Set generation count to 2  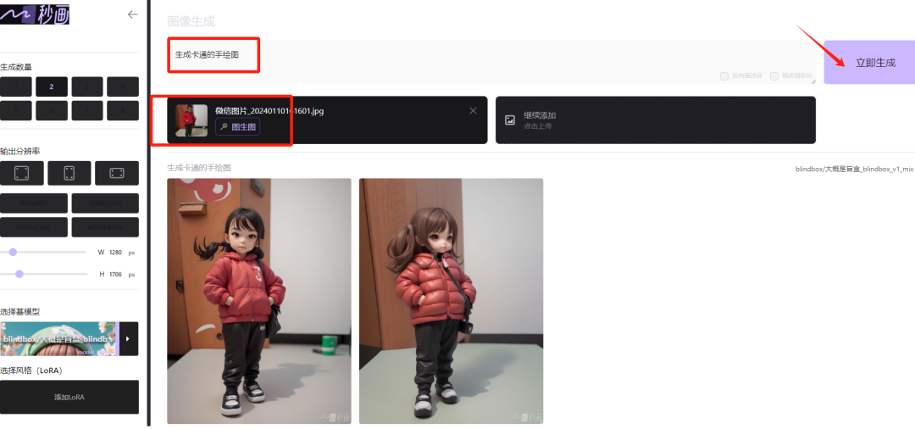point(52,86)
